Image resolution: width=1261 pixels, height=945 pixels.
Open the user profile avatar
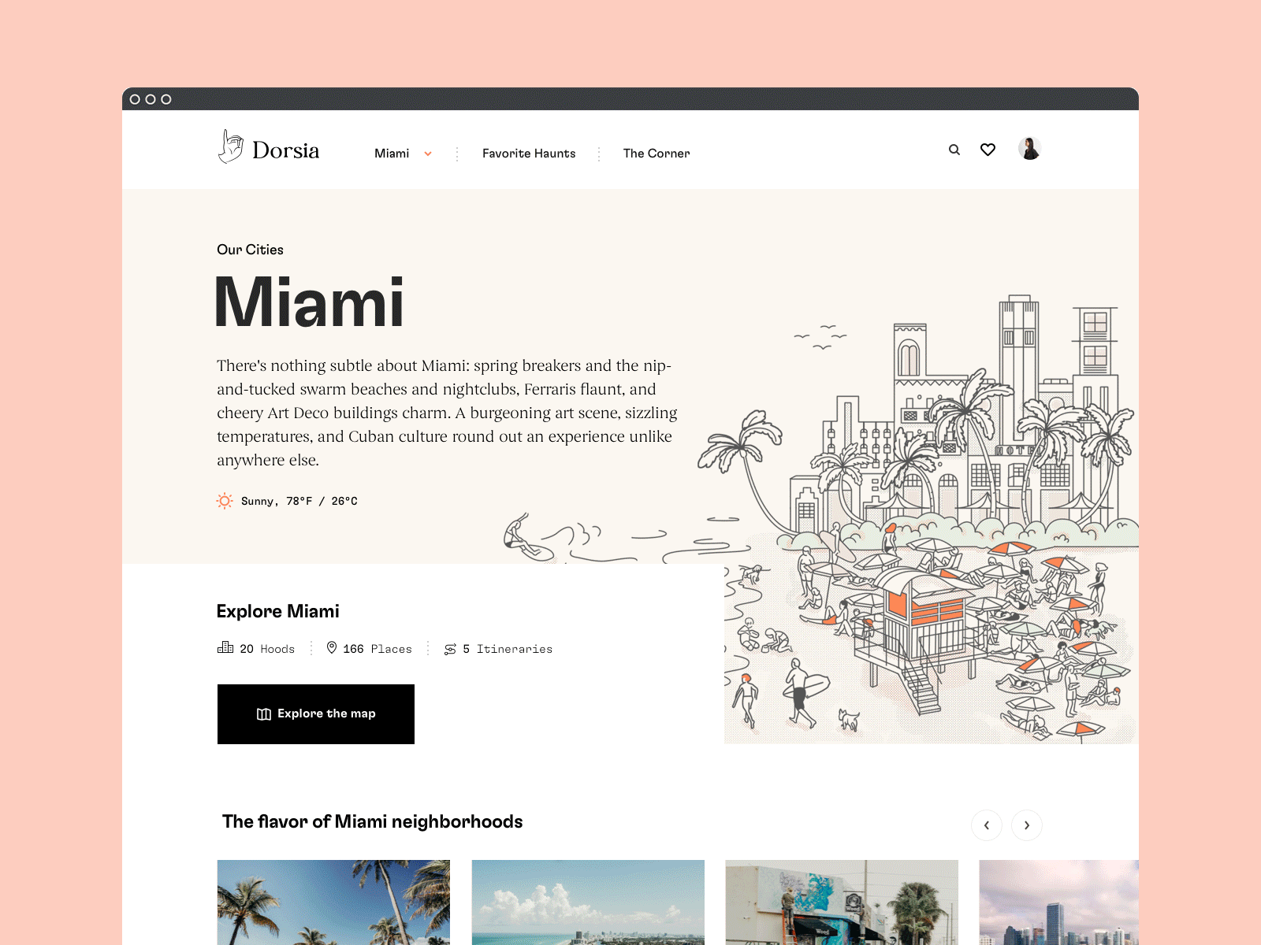click(1029, 148)
